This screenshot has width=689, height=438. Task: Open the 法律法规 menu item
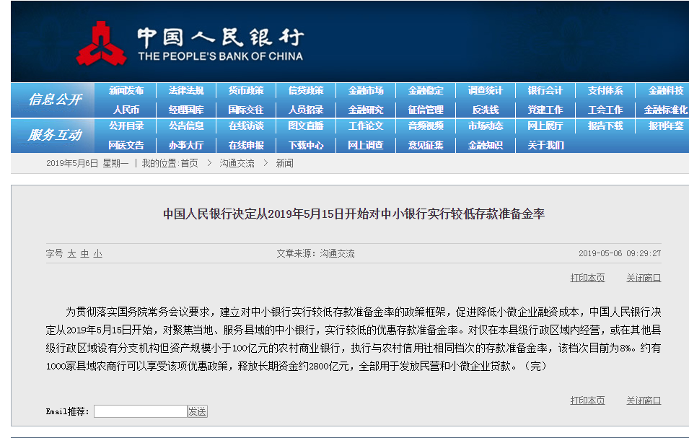coord(186,90)
